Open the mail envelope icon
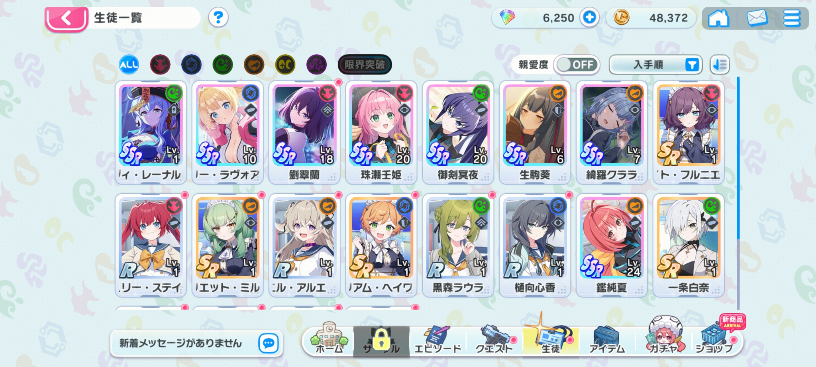The width and height of the screenshot is (816, 367). [757, 18]
